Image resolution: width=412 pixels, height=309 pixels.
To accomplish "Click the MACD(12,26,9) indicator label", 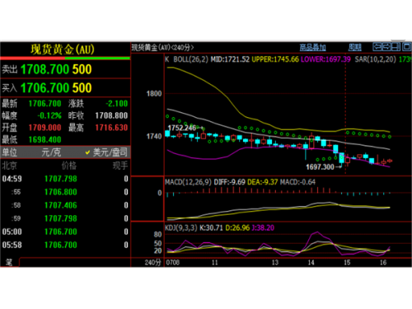I will pyautogui.click(x=188, y=182).
